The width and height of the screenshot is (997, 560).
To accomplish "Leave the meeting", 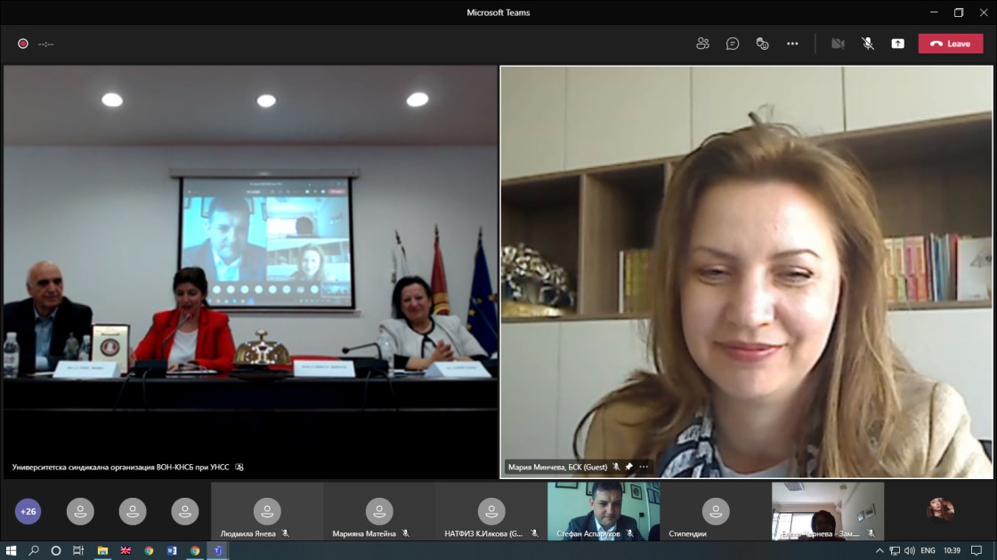I will point(951,44).
